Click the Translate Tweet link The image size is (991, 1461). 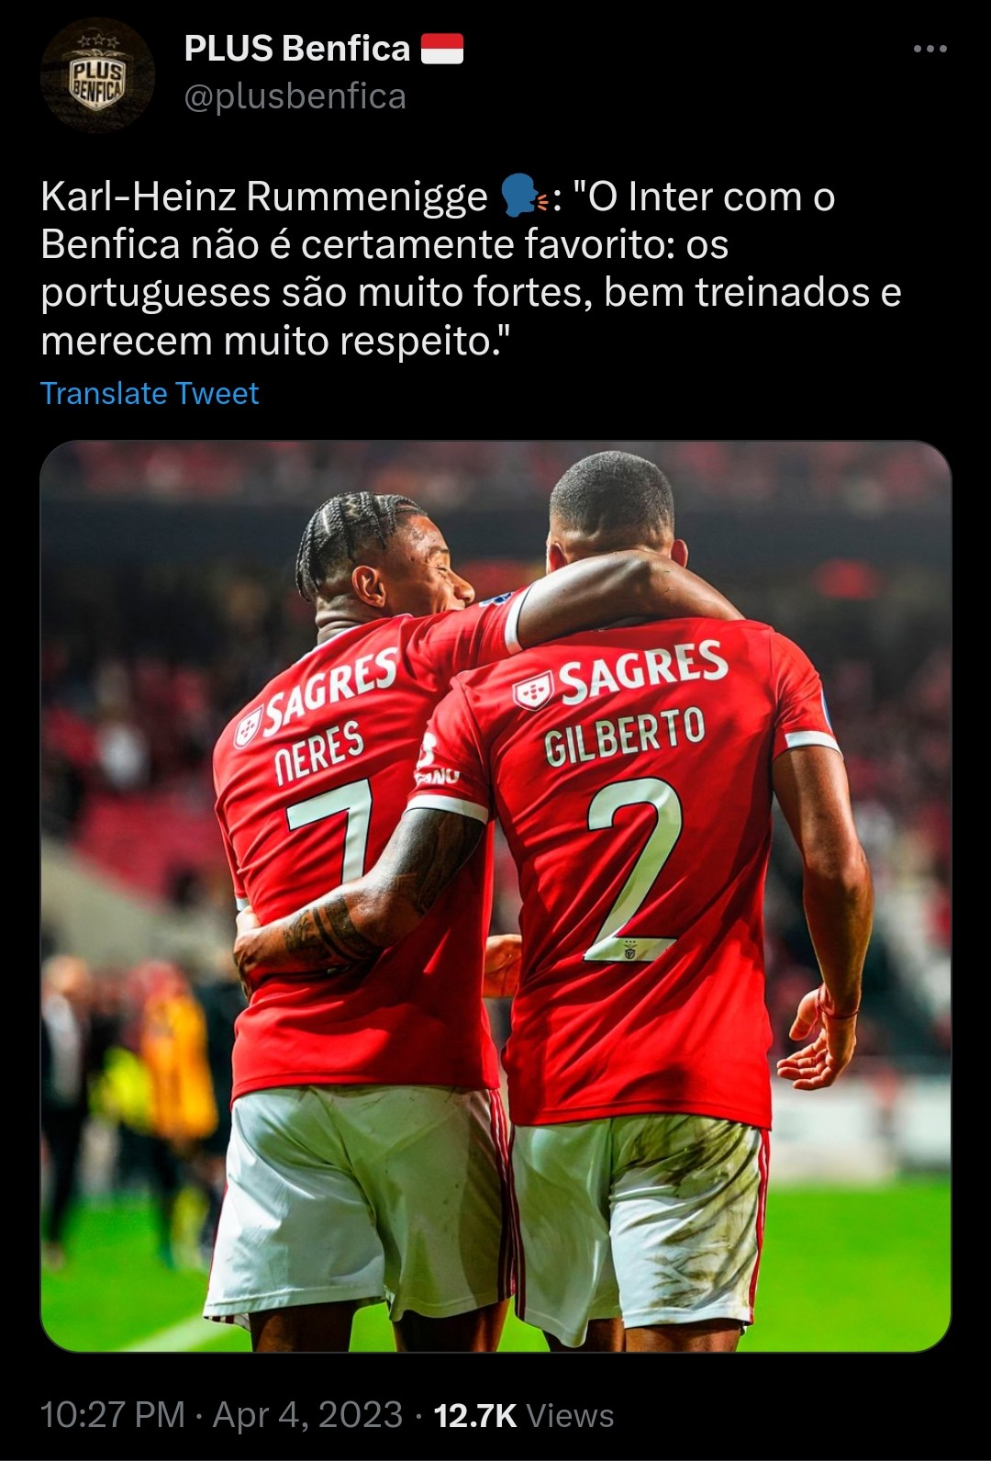pos(150,393)
